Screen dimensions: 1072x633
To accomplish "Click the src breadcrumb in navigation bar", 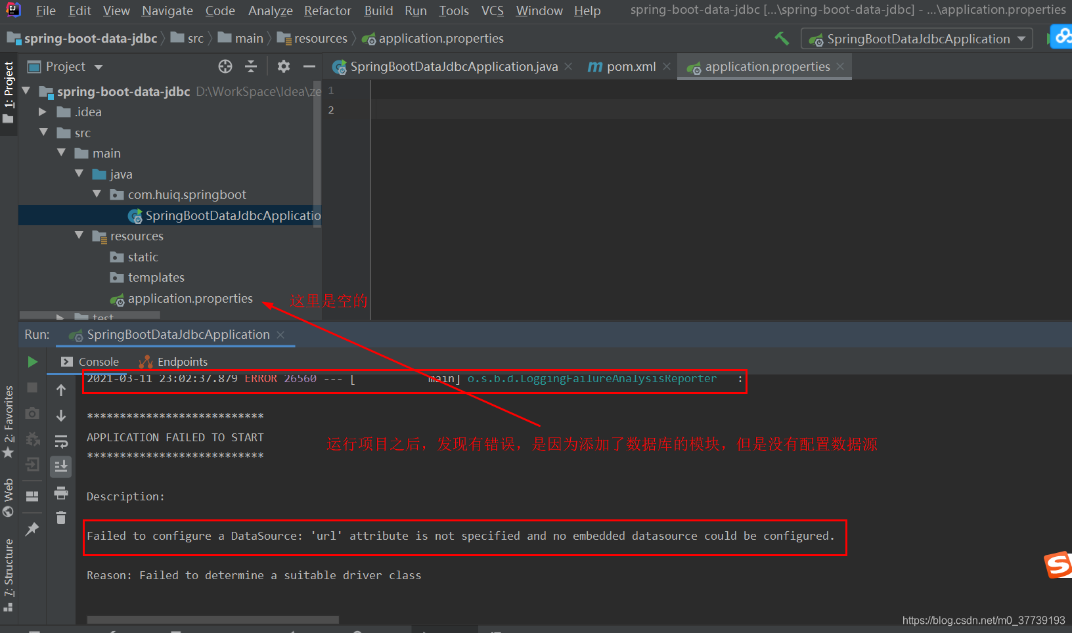I will tap(187, 39).
